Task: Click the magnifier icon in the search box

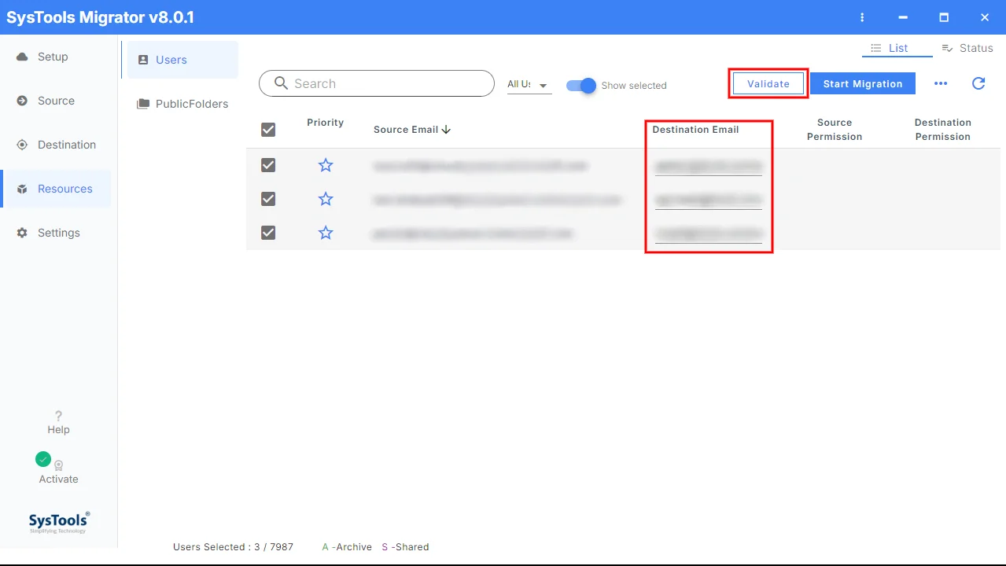Action: coord(281,83)
